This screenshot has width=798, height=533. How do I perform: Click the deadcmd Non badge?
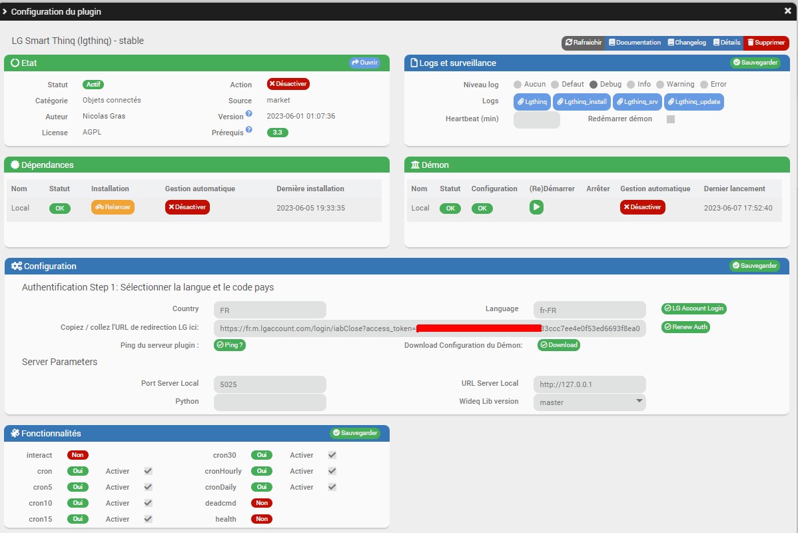pos(262,503)
